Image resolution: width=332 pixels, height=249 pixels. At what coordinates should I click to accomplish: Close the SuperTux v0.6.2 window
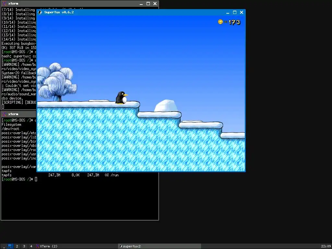(241, 13)
